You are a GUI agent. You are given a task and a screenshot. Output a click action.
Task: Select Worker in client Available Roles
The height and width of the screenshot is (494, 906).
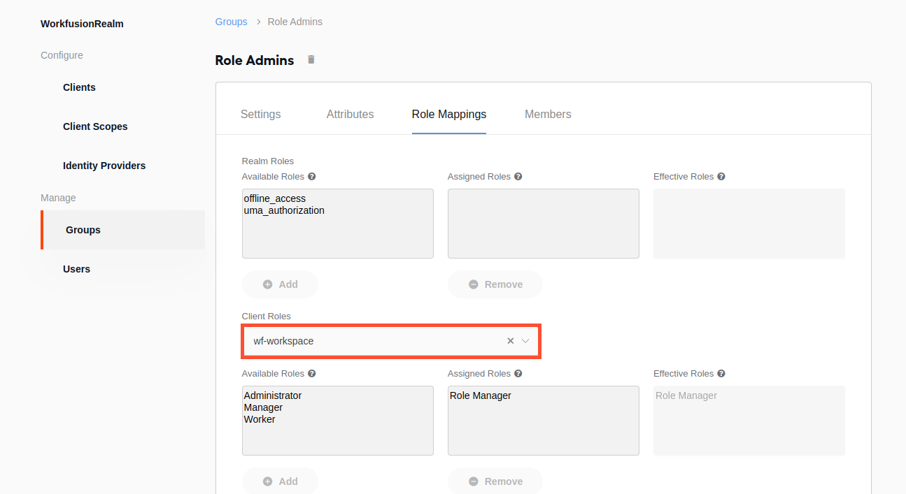(x=260, y=419)
